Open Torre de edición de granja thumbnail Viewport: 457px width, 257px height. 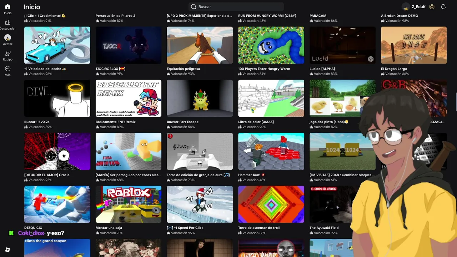point(200,151)
